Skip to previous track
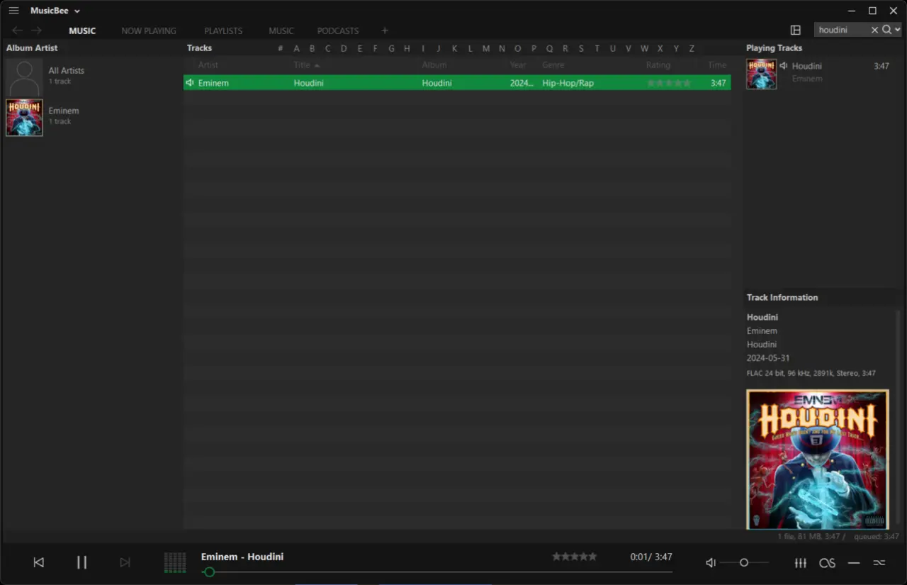 pos(39,562)
